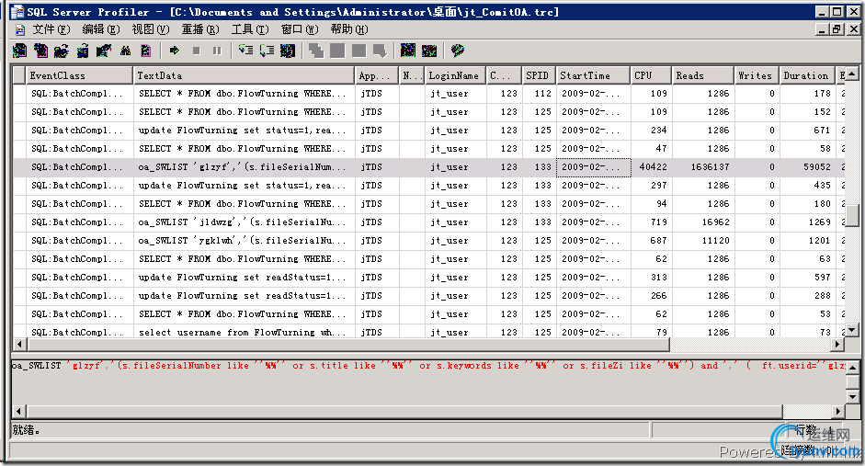Screen dimensions: 865x466
Task: Click the Open Trace Table toolbar icon
Action: tap(82, 51)
